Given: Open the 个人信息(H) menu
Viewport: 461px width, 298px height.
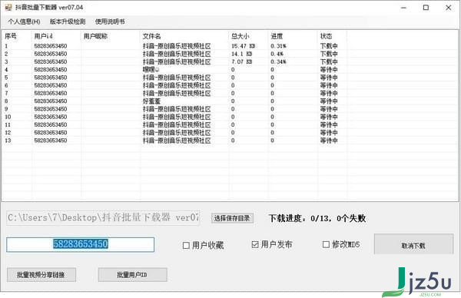Looking at the screenshot, I should [24, 22].
